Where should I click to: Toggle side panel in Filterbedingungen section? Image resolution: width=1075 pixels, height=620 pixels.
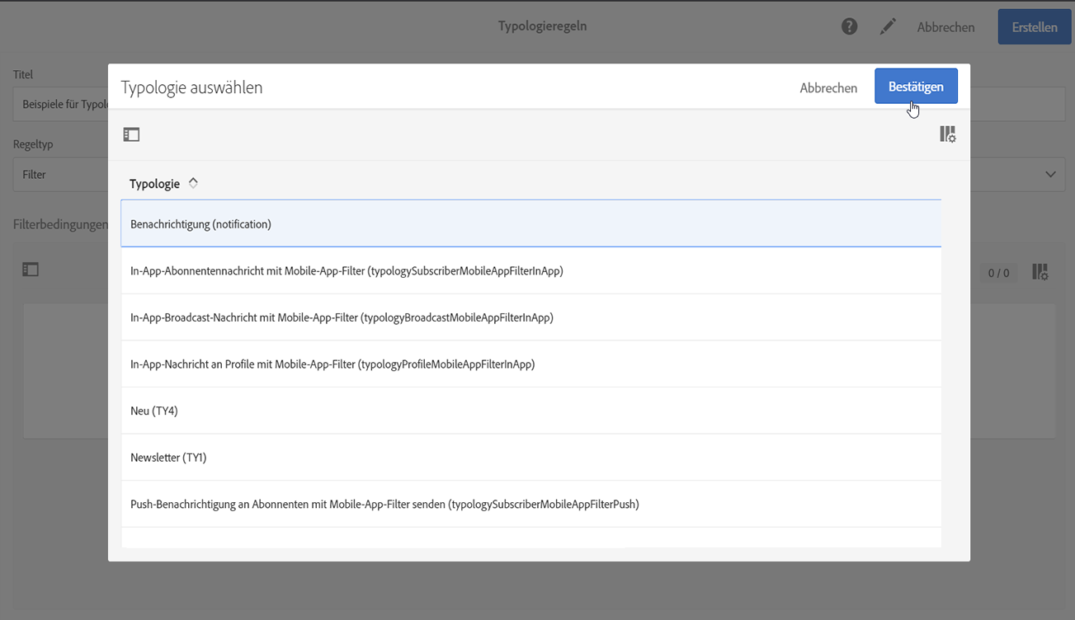31,270
